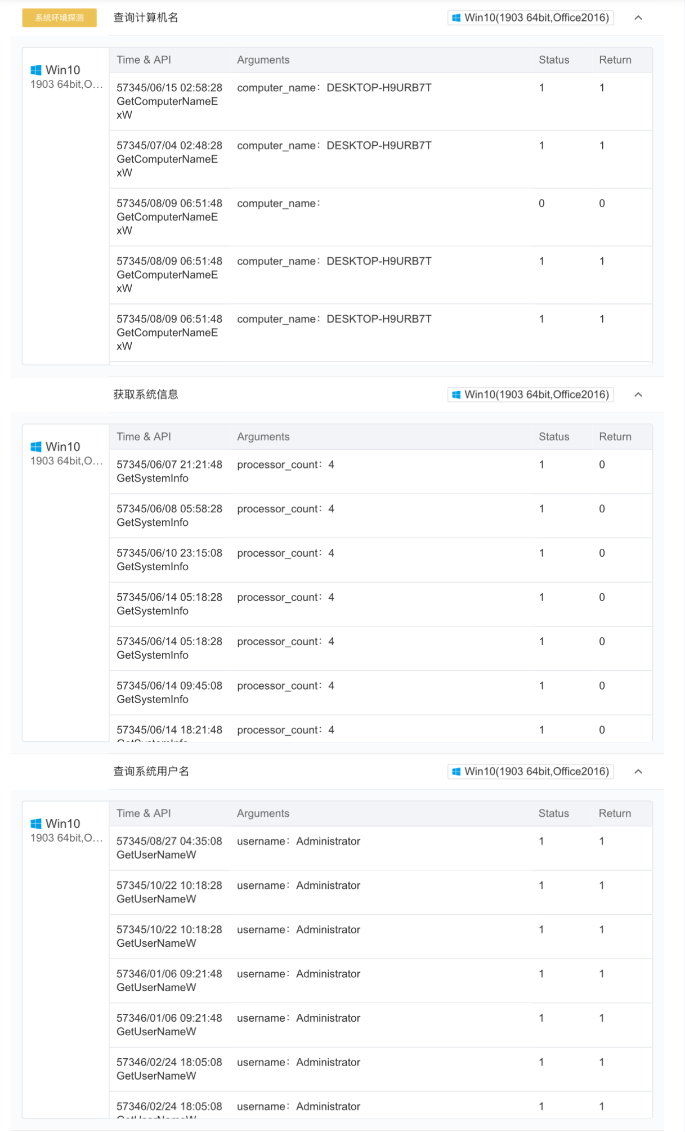Click Status column header in GetUserNameW table

tap(553, 813)
